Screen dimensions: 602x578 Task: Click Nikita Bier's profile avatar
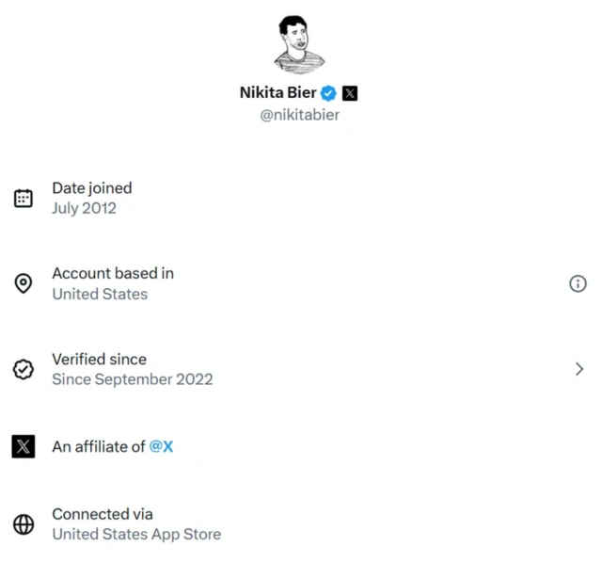[x=301, y=43]
